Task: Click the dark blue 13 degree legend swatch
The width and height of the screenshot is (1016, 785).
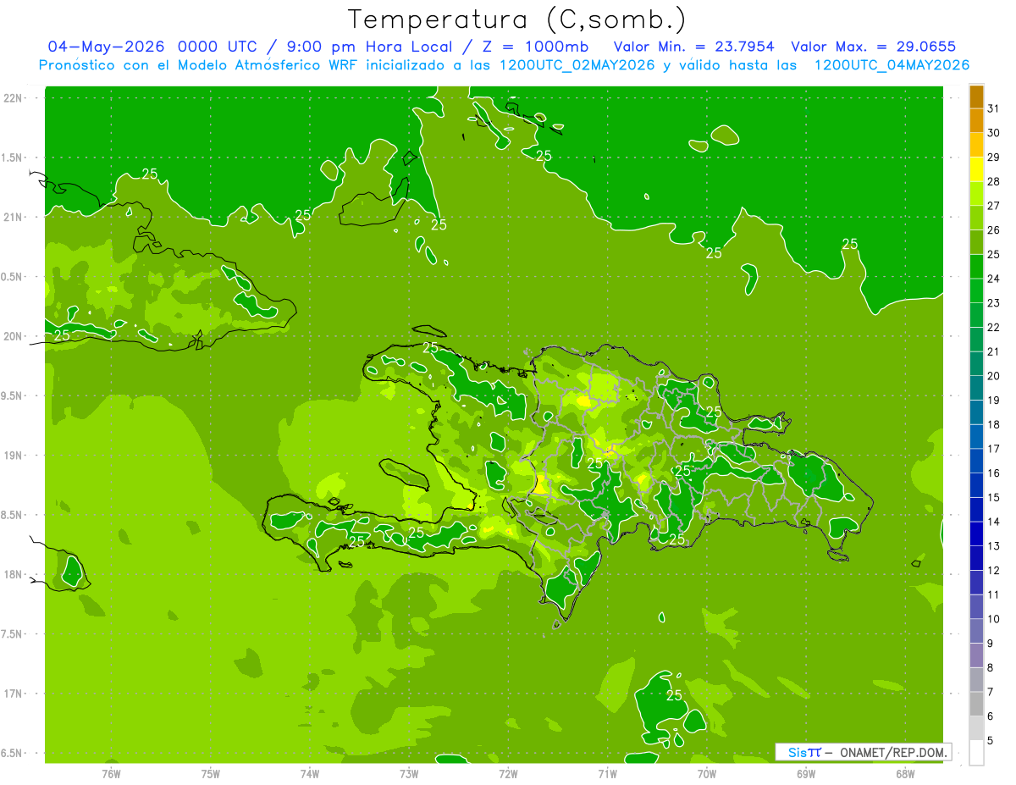Action: (976, 534)
